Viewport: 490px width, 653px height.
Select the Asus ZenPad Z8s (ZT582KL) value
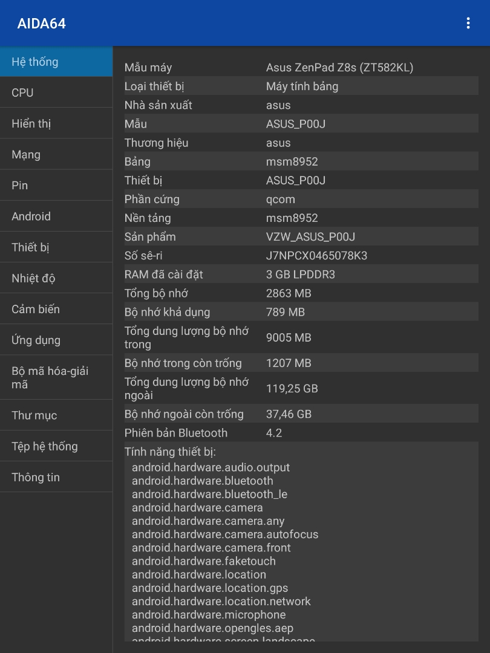point(339,68)
